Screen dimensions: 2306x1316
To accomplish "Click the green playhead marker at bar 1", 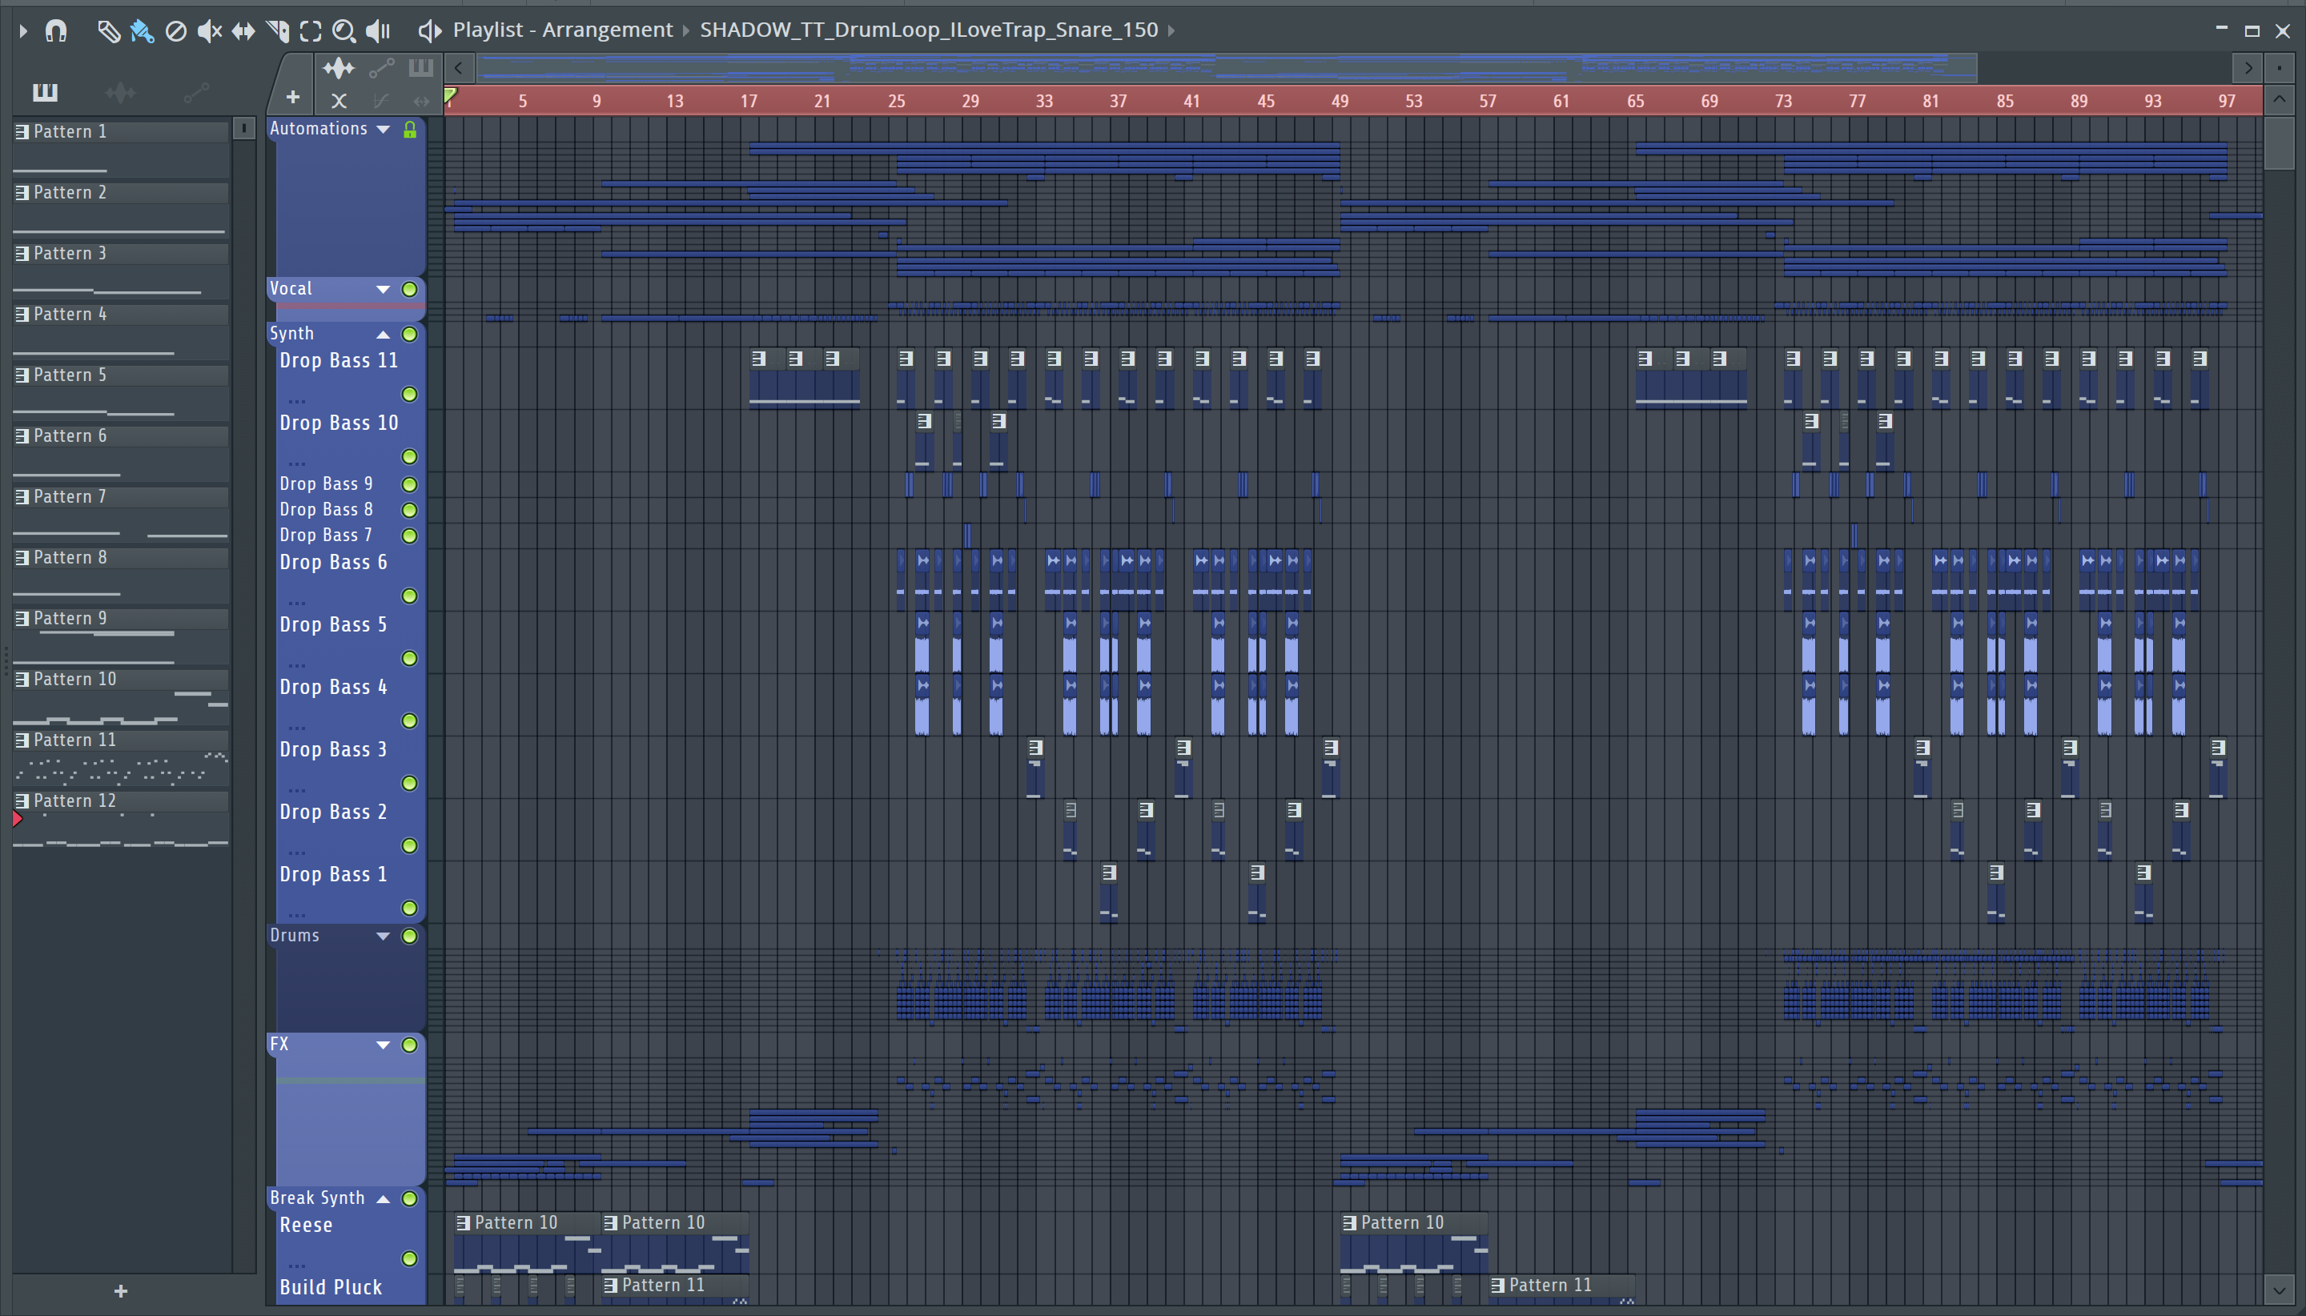I will [x=450, y=95].
